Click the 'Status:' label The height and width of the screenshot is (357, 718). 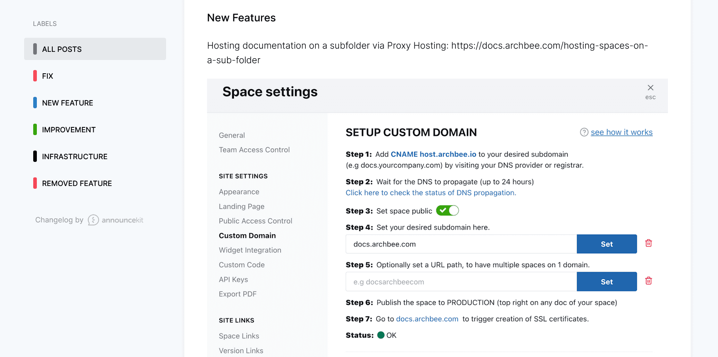[359, 335]
